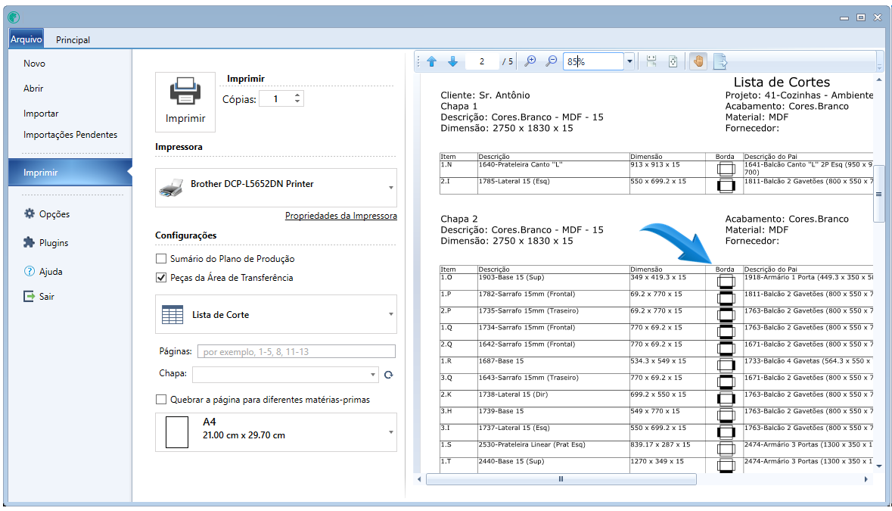Go to previous page with up arrow
Viewport: 892px width, 511px height.
[432, 61]
